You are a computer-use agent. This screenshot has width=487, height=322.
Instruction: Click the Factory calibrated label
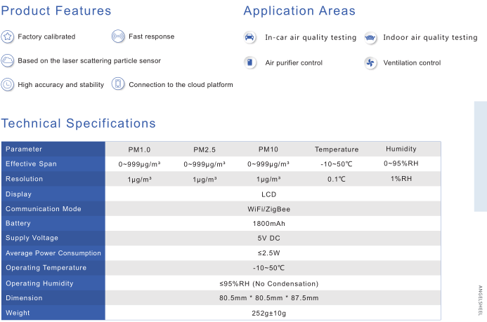(46, 36)
